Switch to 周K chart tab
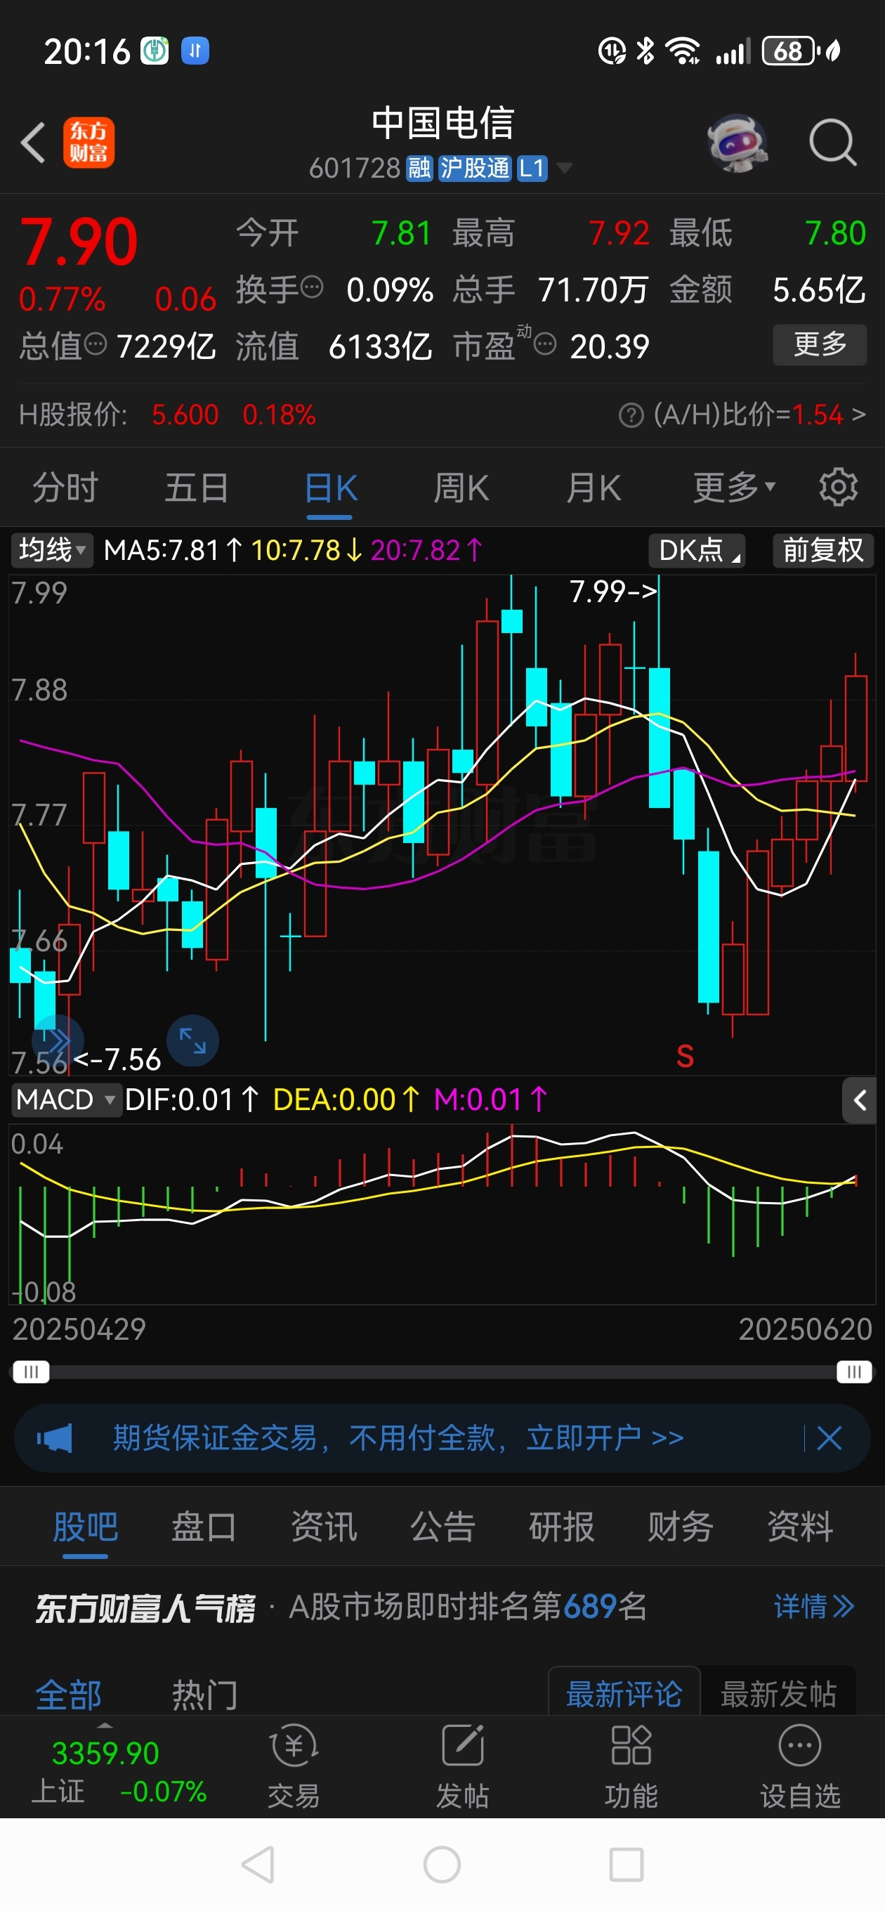This screenshot has width=885, height=1911. [461, 488]
